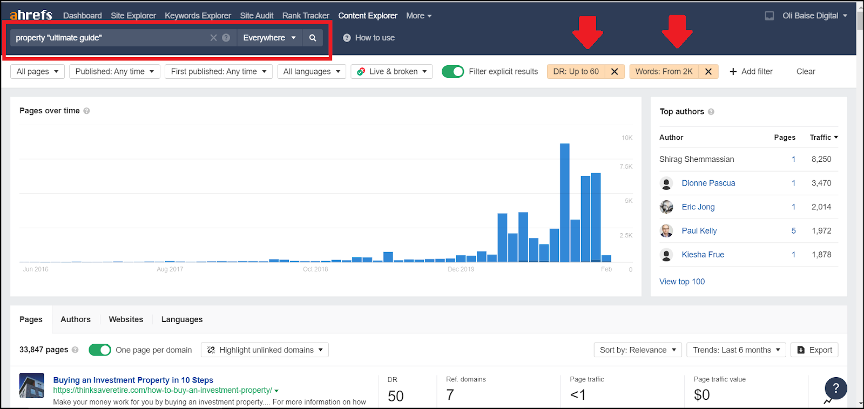Switch to the Websites tab
The height and width of the screenshot is (409, 864).
click(x=126, y=319)
